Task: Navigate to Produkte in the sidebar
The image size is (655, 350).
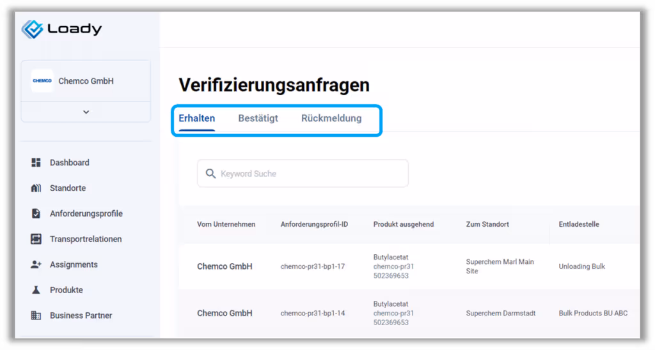Action: 66,289
